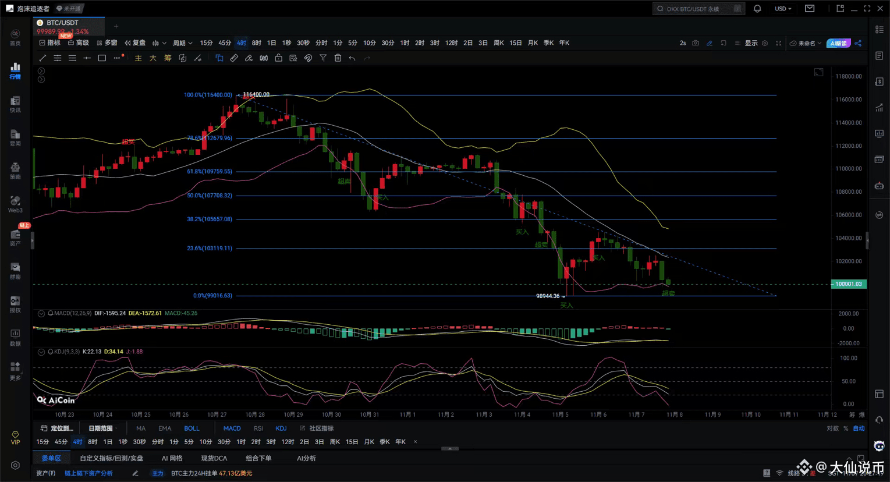Expand the 周期 period dropdown
Screen dimensions: 890x482
[182, 43]
